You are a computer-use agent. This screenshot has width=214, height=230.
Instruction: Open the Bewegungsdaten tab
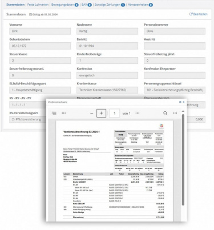point(64,5)
